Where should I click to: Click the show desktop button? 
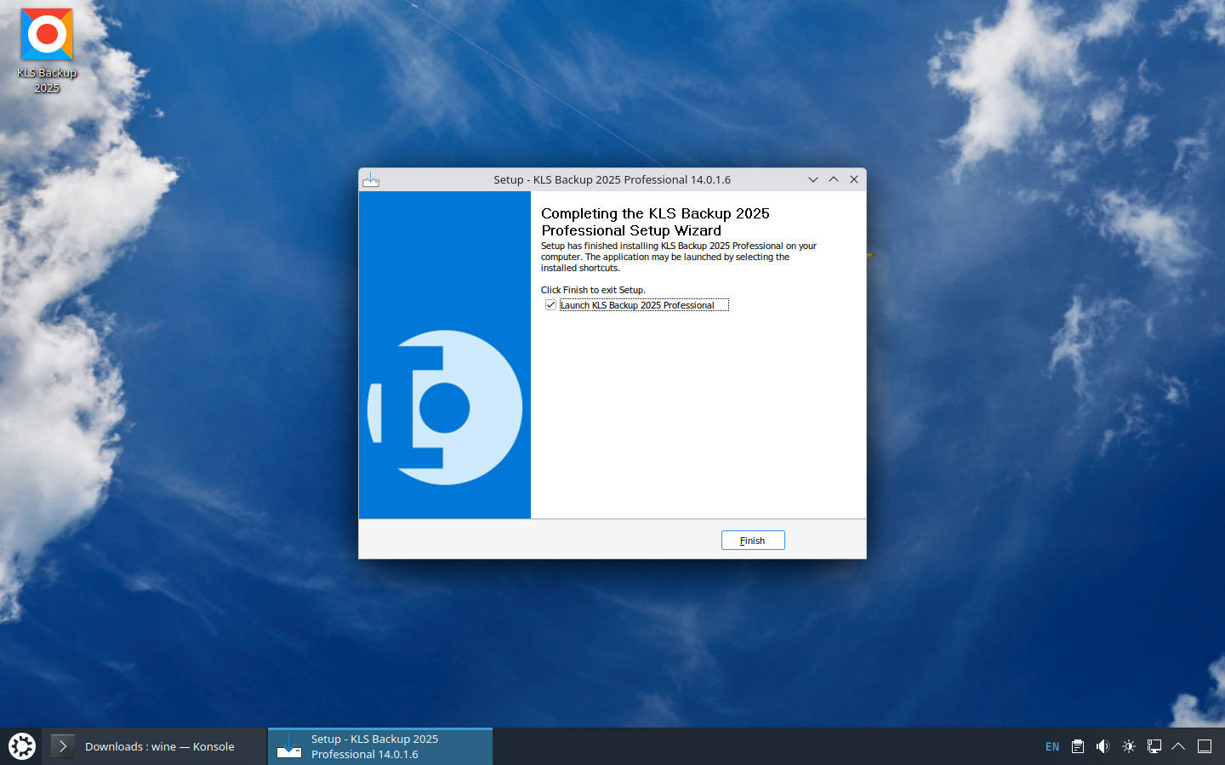(1205, 746)
